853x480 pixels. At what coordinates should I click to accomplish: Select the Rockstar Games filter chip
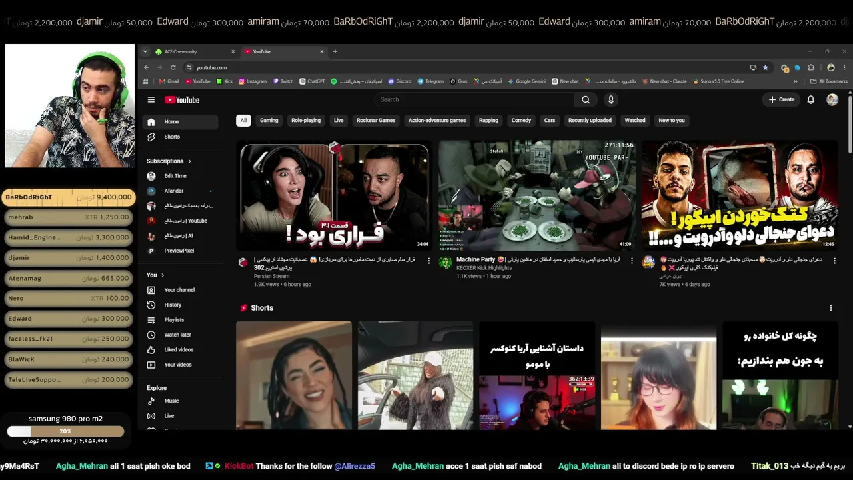click(x=376, y=121)
